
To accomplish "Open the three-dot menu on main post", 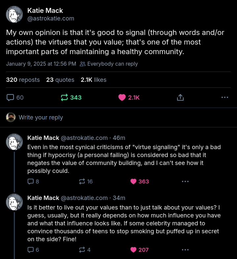I will [x=225, y=97].
